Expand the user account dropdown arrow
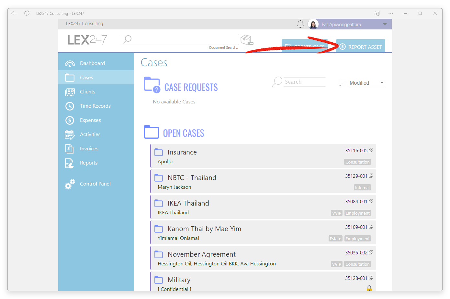The height and width of the screenshot is (299, 450). pos(385,24)
